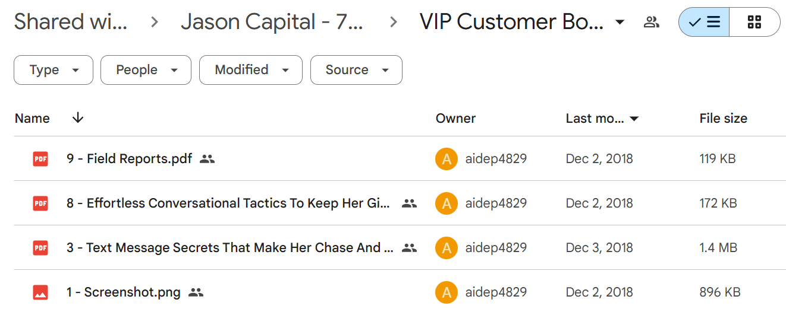Open the VIP Customer Bo... folder dropdown arrow

coord(620,23)
